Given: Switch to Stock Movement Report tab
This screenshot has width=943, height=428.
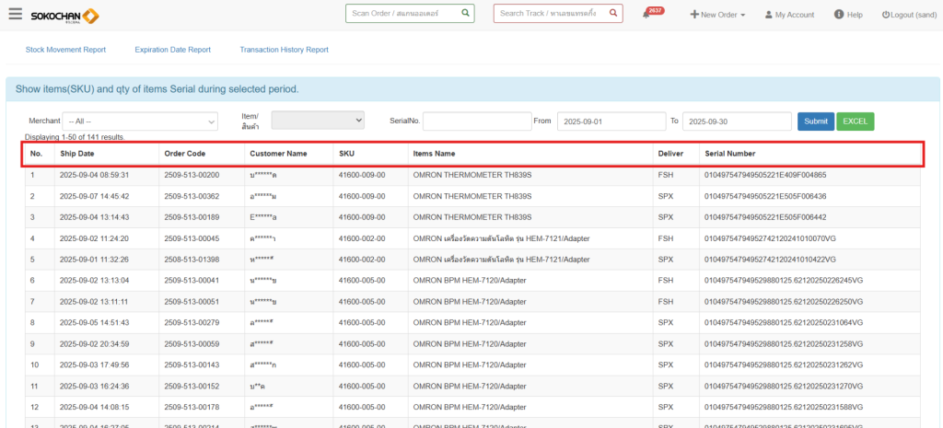Looking at the screenshot, I should (x=65, y=50).
